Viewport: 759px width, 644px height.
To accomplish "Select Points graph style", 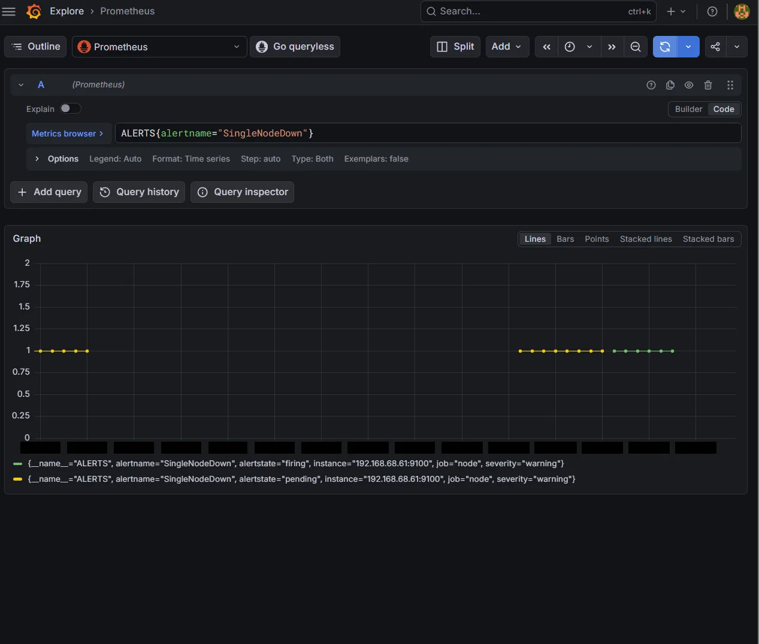I will click(597, 239).
